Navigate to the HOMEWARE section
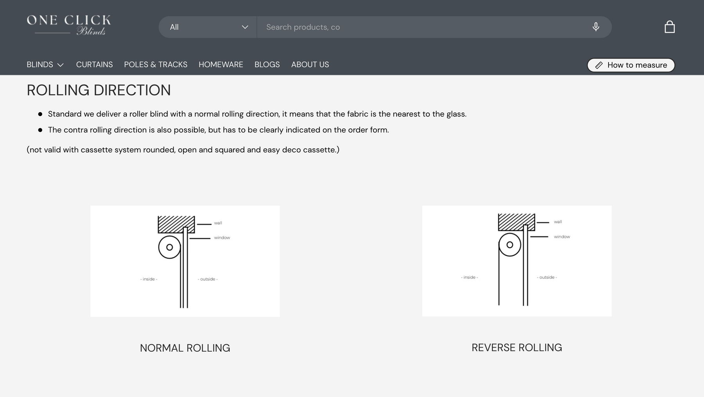Viewport: 704px width, 397px height. 221,64
